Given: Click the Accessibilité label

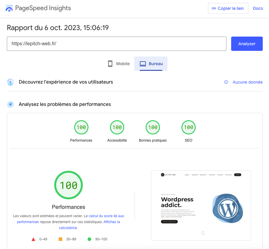Looking at the screenshot, I should click(117, 140).
